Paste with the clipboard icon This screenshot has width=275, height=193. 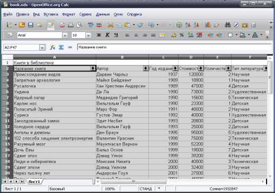click(127, 25)
